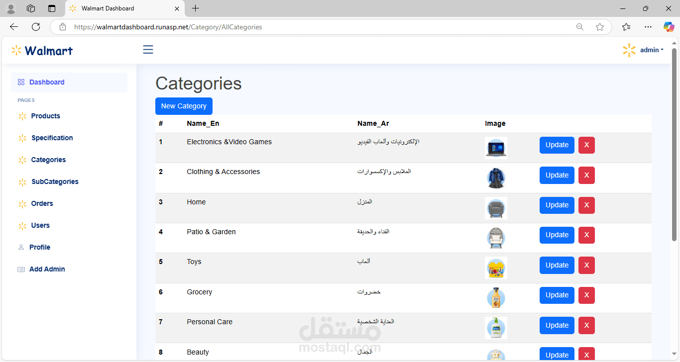Click the Electronics laptop thumbnail image

(x=496, y=148)
